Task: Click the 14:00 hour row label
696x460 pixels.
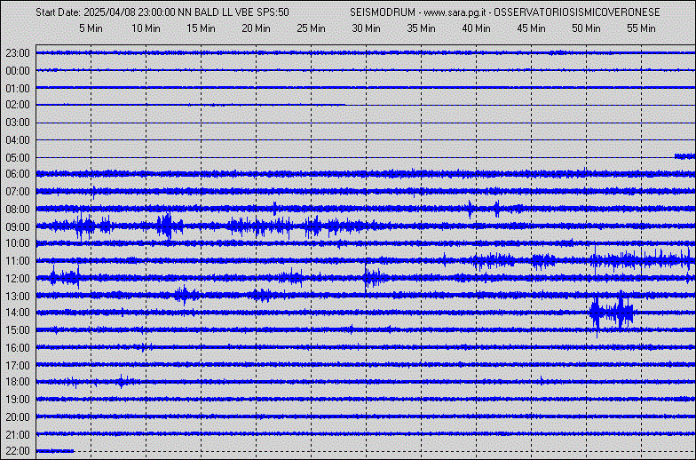Action: (18, 313)
